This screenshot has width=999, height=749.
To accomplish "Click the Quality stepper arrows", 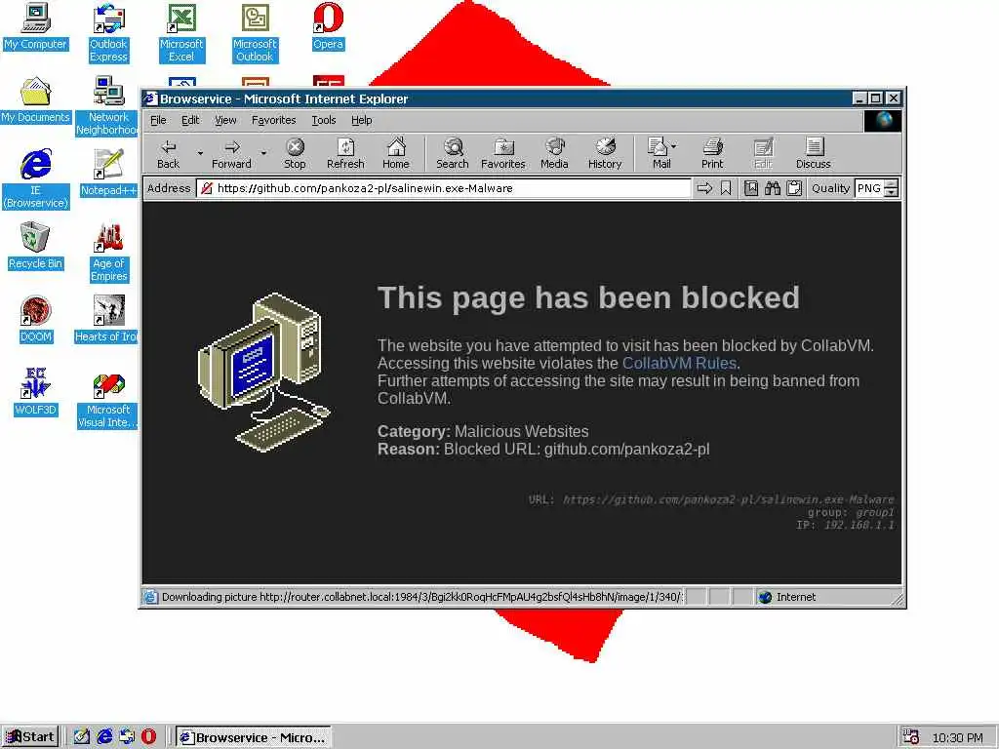I will (x=892, y=188).
